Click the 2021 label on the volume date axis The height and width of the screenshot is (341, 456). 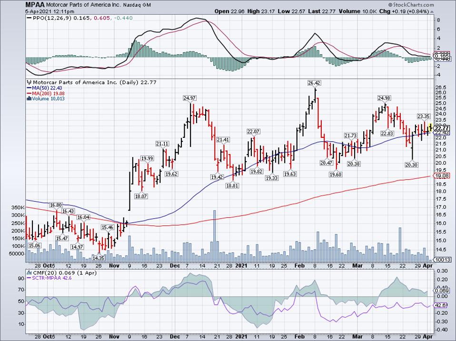point(241,265)
